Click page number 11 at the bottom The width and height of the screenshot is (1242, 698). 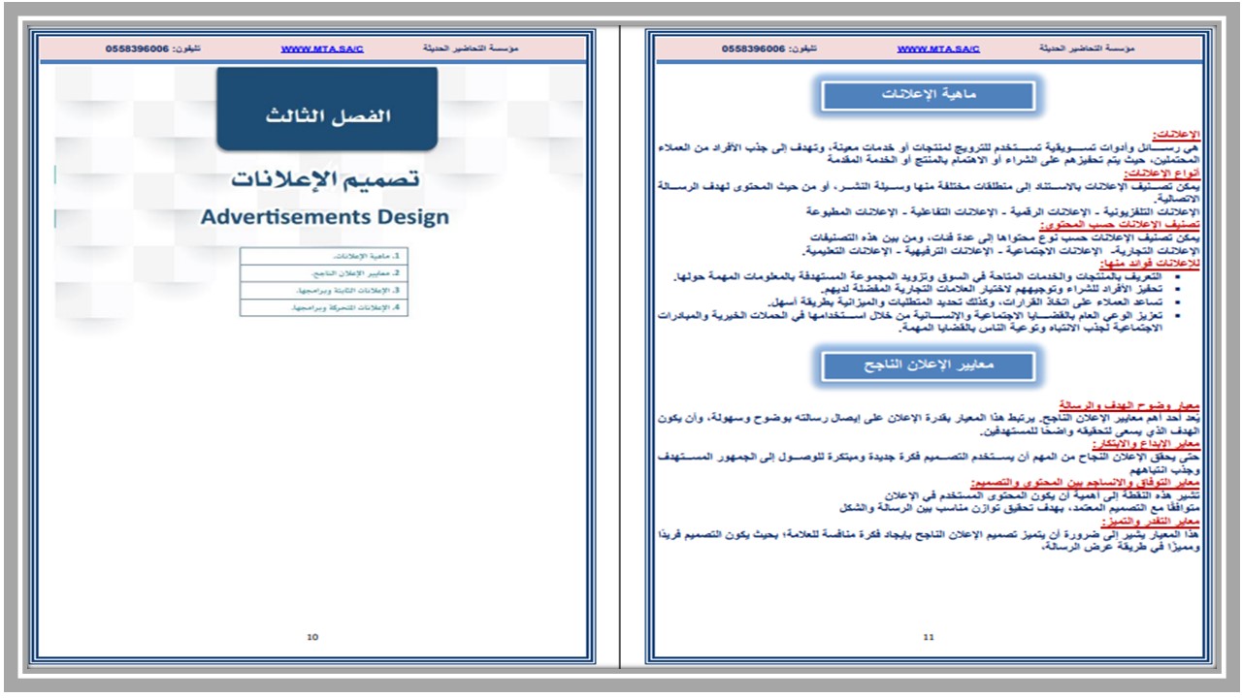click(929, 637)
